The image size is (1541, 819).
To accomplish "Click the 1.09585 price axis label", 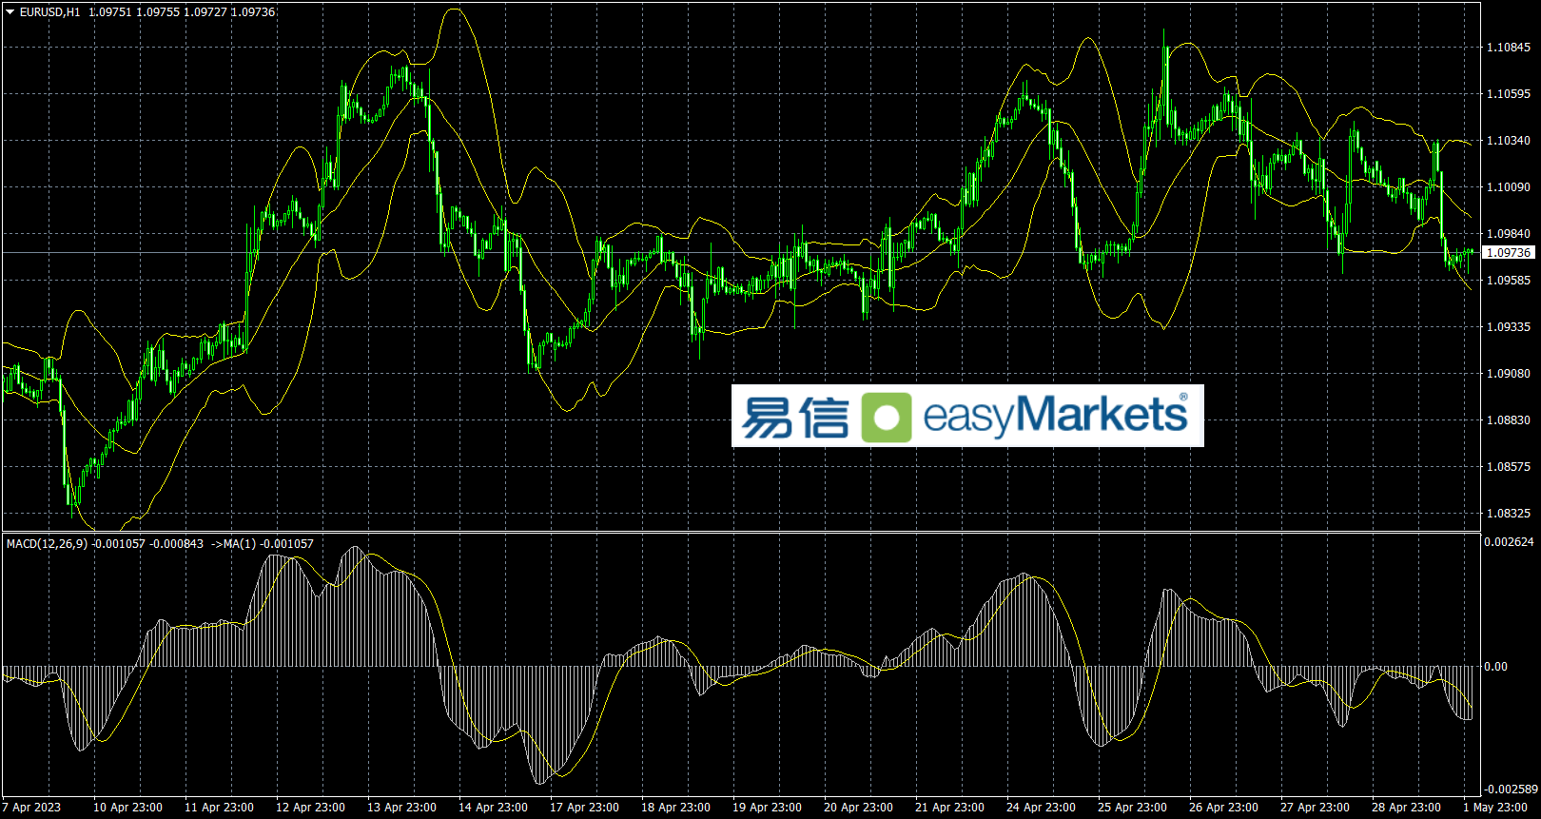I will pyautogui.click(x=1509, y=281).
